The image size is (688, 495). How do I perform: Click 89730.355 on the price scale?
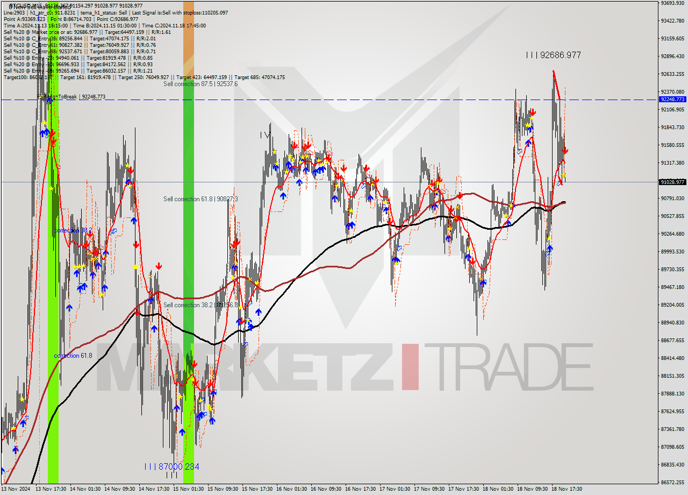[x=672, y=269]
